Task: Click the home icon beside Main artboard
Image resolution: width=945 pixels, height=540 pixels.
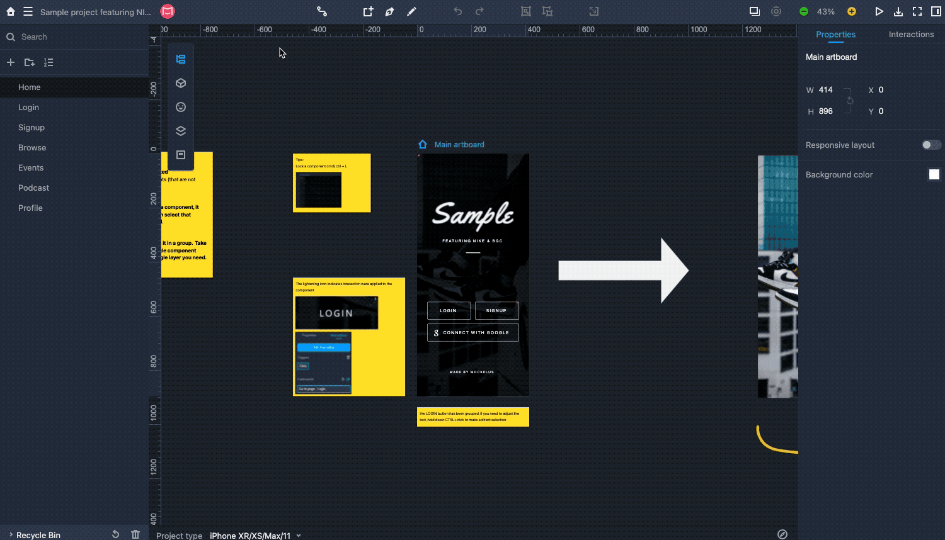Action: point(423,145)
